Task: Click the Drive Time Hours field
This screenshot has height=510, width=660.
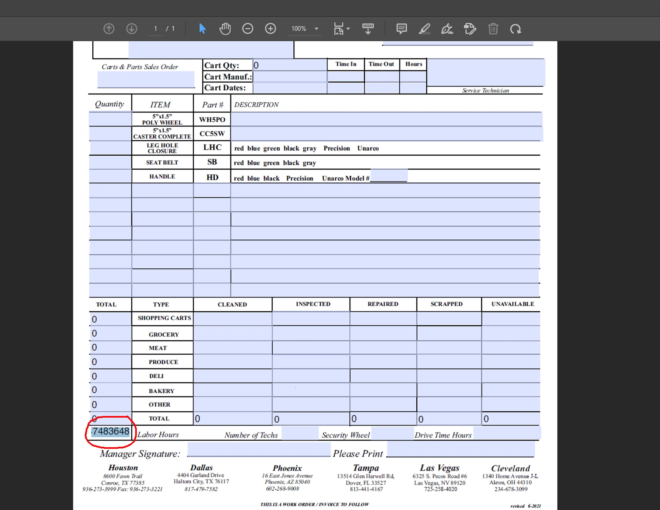Action: pyautogui.click(x=507, y=434)
